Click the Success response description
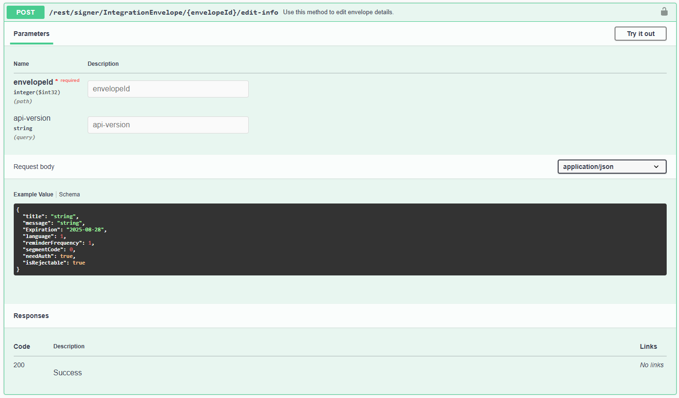679x398 pixels. (67, 373)
